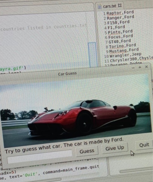Click the countries.txt comment line in editor
Viewport: 153px width, 182px height.
43,28
